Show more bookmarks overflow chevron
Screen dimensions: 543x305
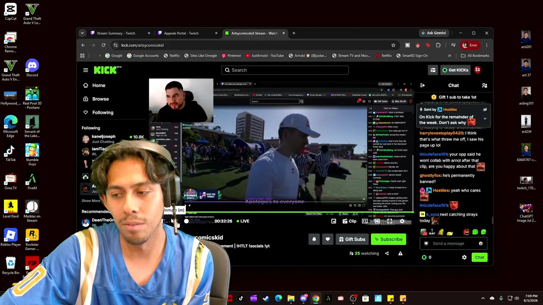click(450, 55)
